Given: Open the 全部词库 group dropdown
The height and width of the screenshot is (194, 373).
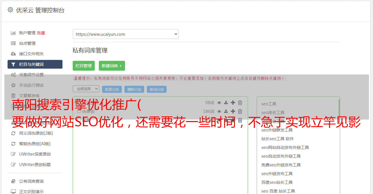Looking at the screenshot, I should tap(86, 89).
